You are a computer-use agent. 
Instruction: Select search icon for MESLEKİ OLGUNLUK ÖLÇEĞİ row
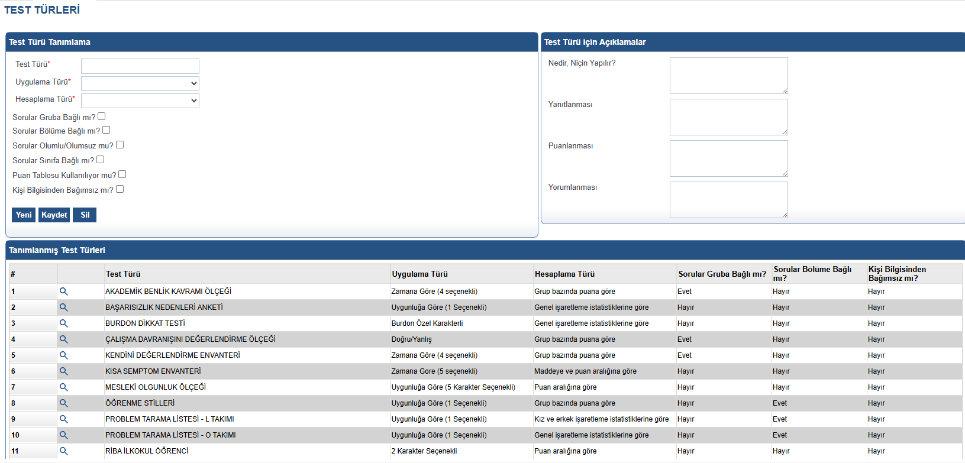[63, 387]
